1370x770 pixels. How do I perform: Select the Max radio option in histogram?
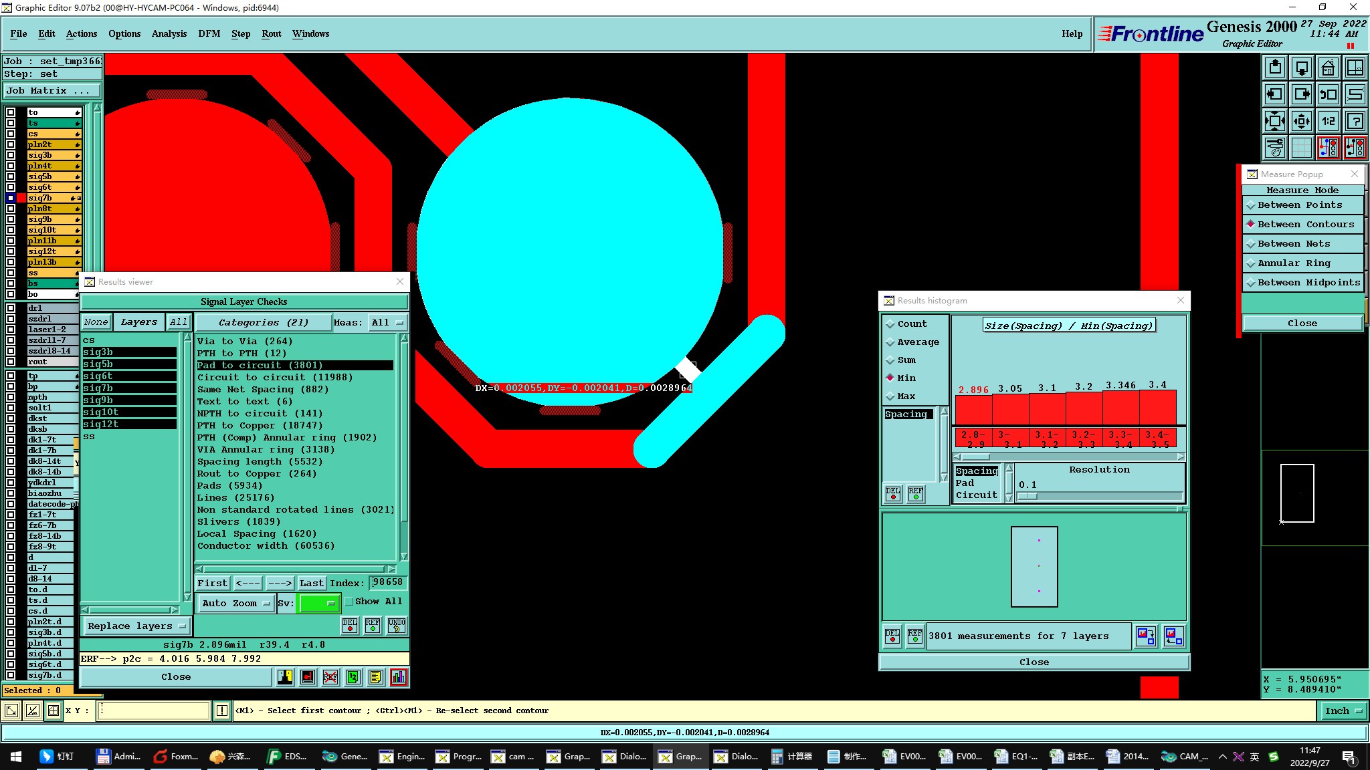click(890, 396)
